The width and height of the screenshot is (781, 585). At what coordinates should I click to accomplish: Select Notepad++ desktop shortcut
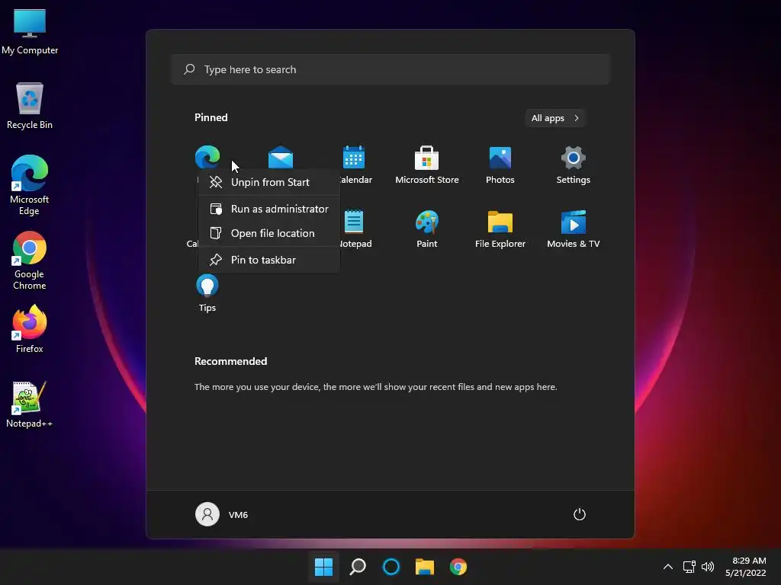(30, 404)
